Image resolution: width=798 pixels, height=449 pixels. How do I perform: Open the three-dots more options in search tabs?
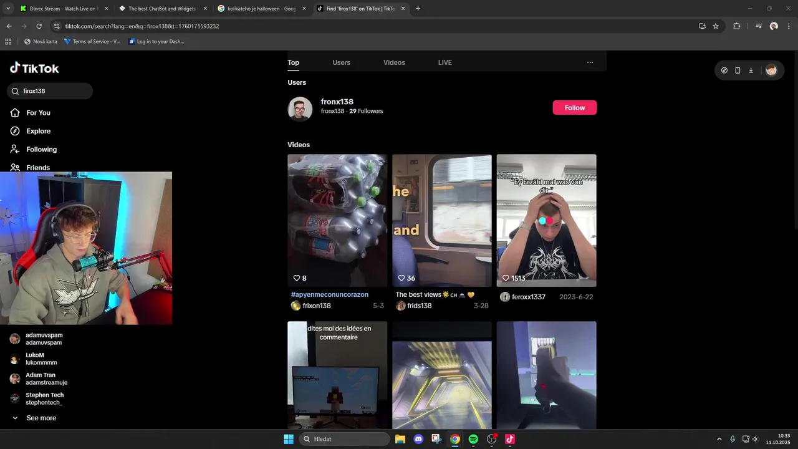click(x=590, y=62)
